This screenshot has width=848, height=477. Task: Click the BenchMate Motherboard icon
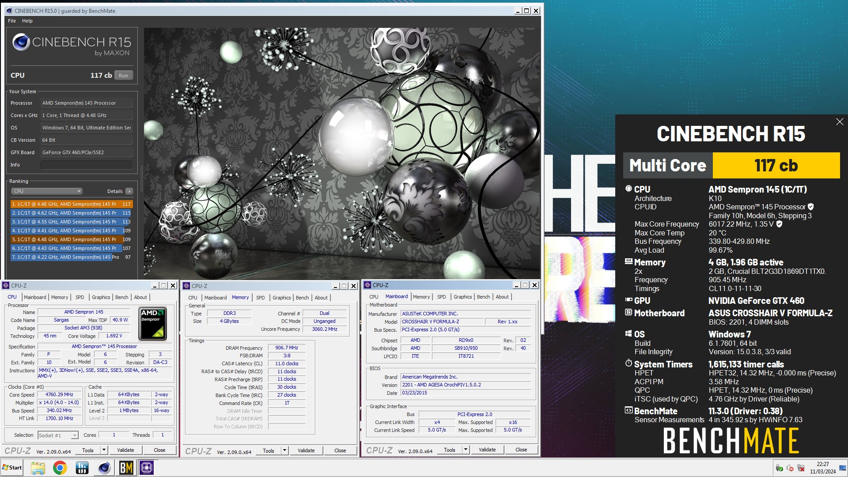pos(628,312)
